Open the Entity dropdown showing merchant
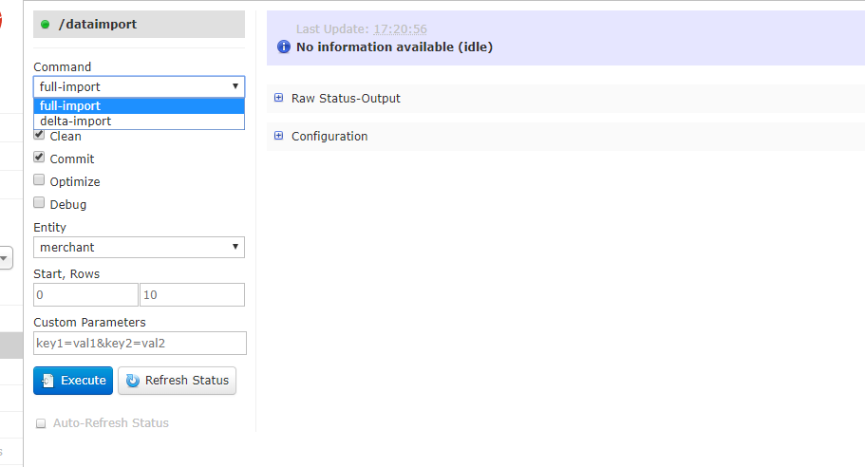 point(139,247)
